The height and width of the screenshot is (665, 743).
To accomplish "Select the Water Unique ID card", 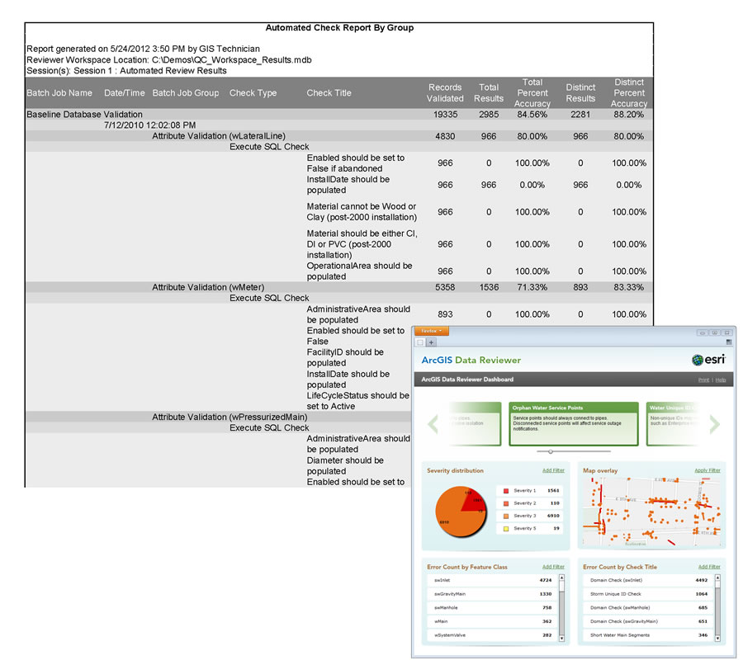I will pyautogui.click(x=672, y=424).
